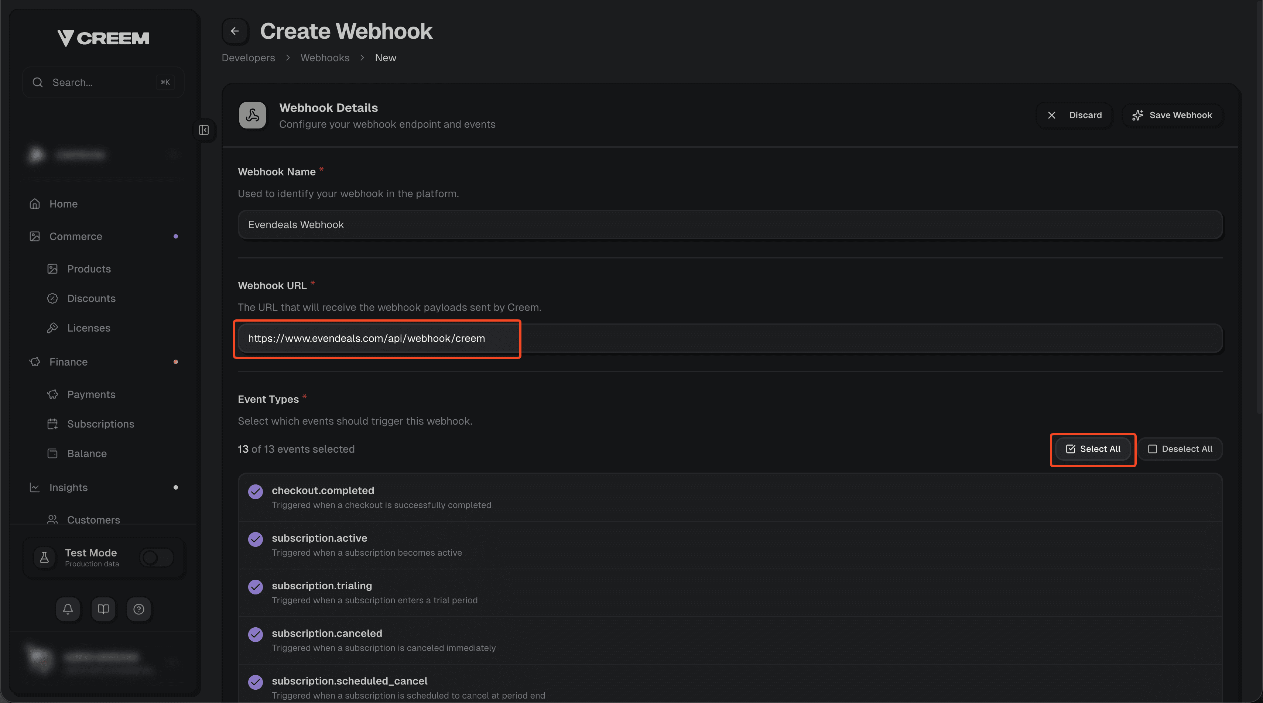Navigate to Developers breadcrumb
This screenshot has height=703, width=1263.
[x=248, y=57]
